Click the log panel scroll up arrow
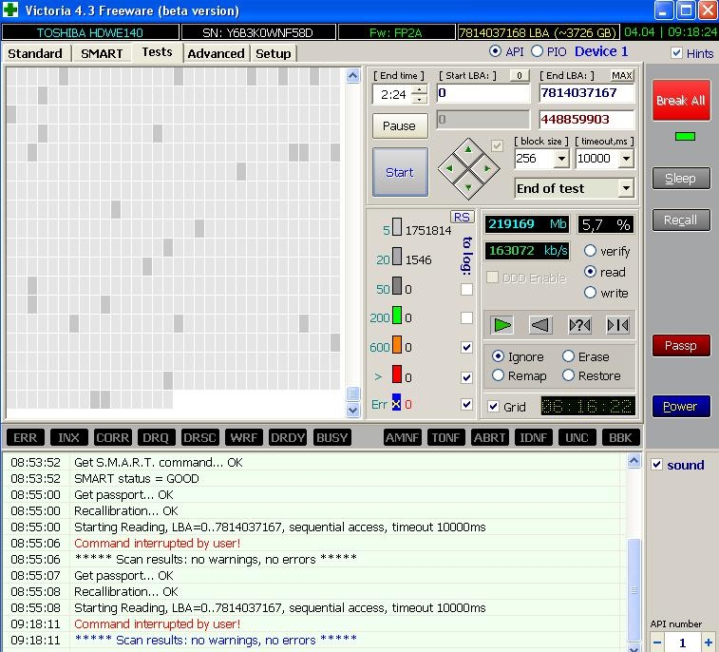The height and width of the screenshot is (652, 719). [634, 460]
